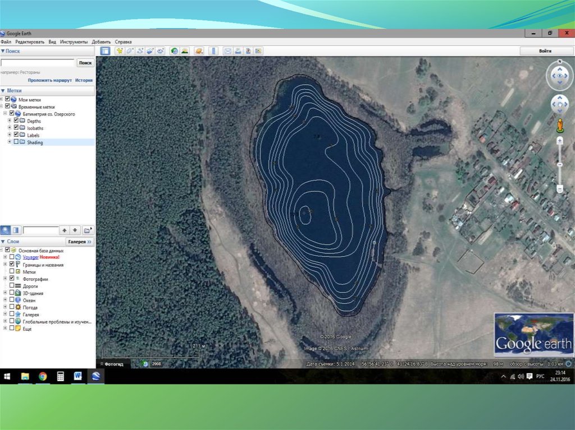Select the Add Path tool
Image resolution: width=575 pixels, height=430 pixels.
coord(140,51)
